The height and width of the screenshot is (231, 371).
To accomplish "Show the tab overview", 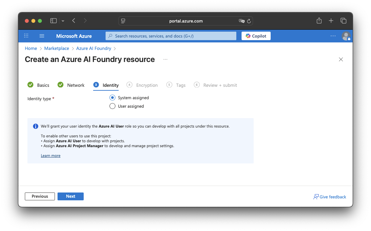I will pos(343,21).
